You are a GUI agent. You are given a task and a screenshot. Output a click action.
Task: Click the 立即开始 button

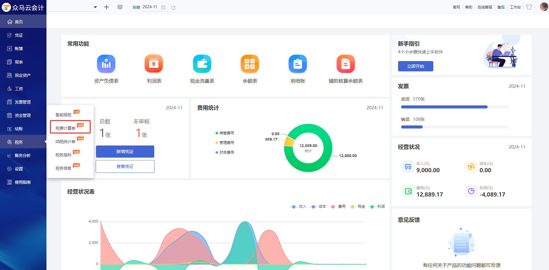(x=415, y=66)
